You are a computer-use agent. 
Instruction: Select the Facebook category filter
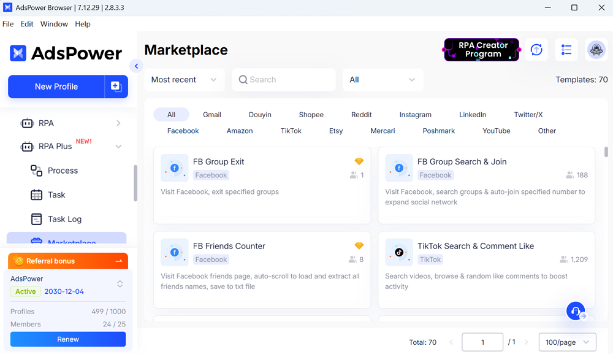(183, 131)
